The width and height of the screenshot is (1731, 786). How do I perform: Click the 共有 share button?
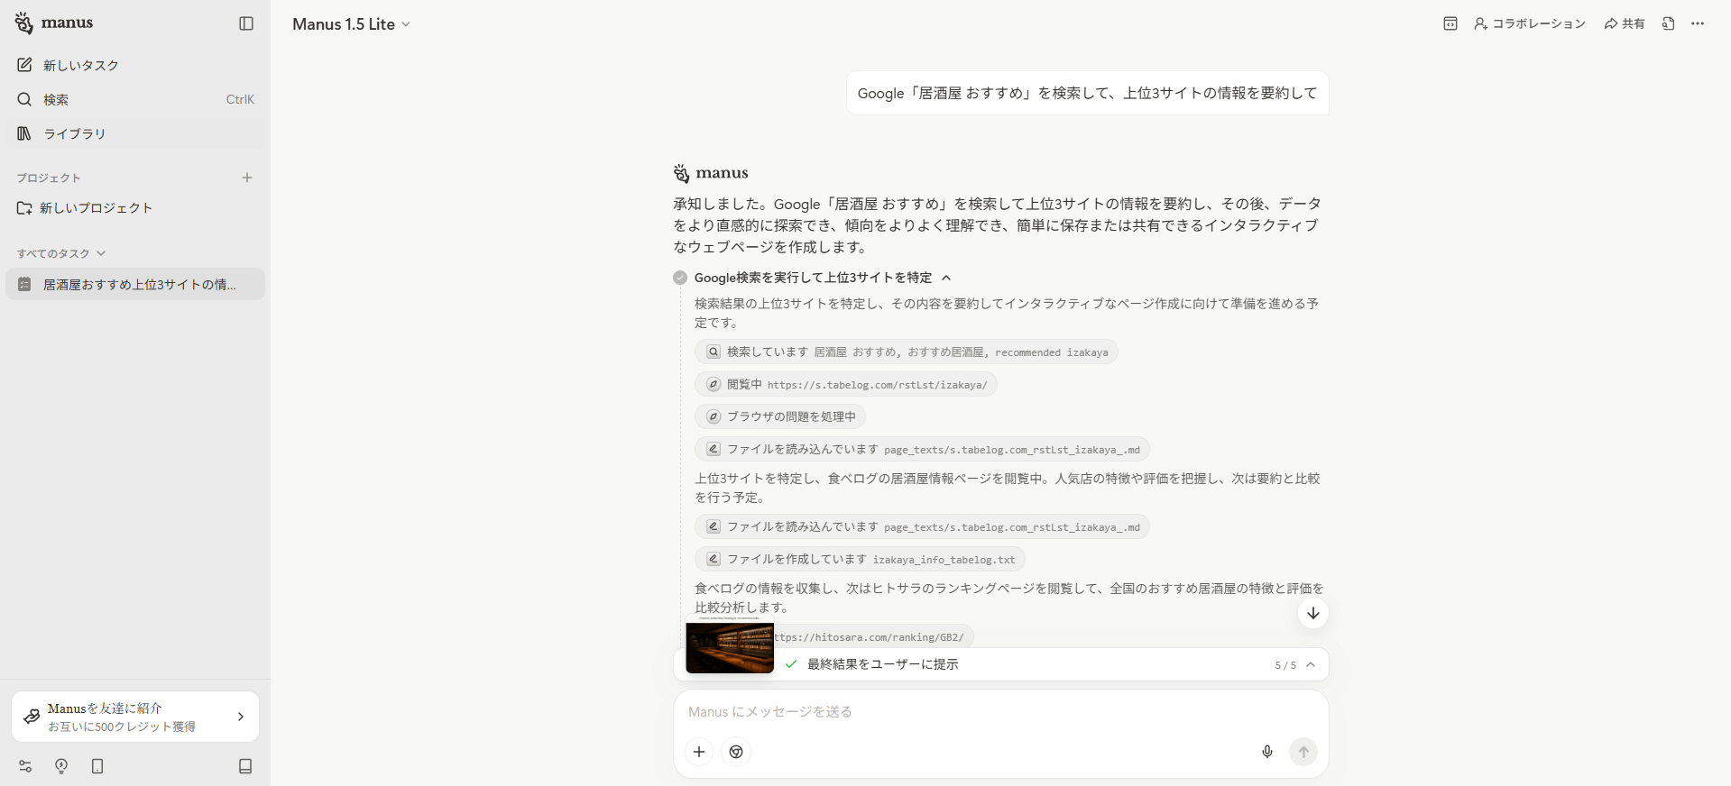pyautogui.click(x=1625, y=23)
